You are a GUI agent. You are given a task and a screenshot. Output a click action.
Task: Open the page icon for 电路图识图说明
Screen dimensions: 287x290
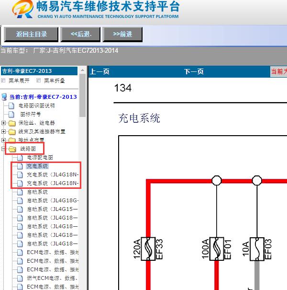11,105
